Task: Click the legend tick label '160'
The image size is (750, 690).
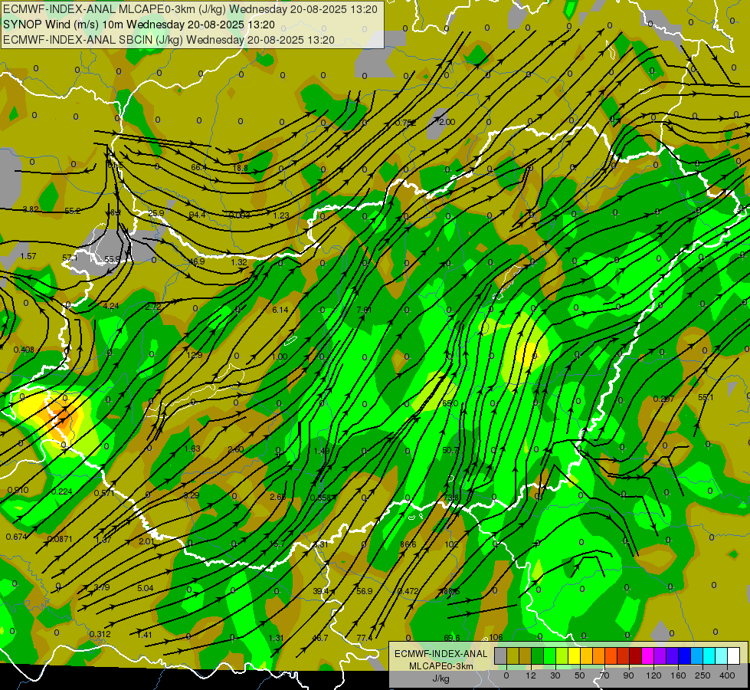Action: (678, 675)
